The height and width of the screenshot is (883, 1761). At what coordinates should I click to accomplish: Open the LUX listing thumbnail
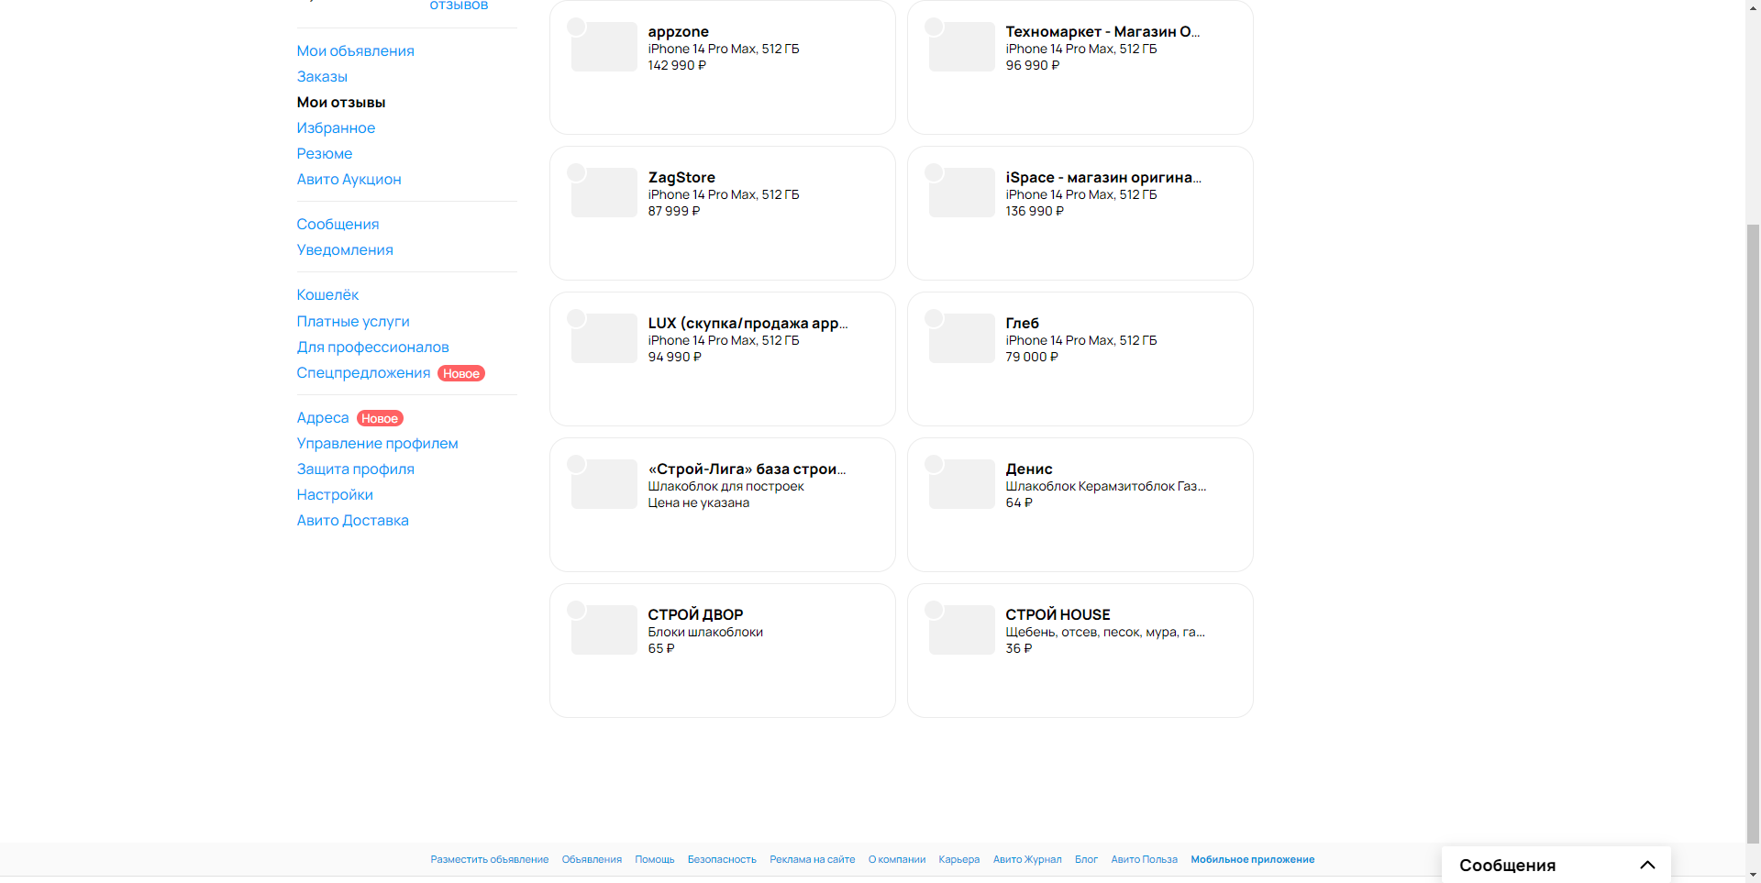tap(604, 338)
